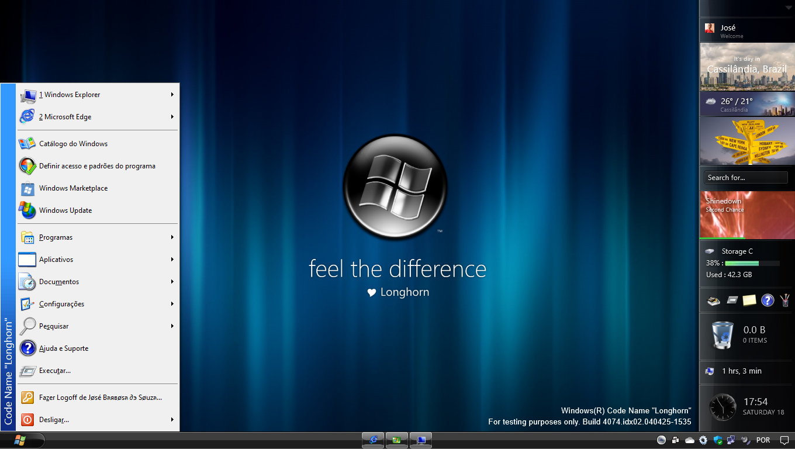Screen dimensions: 795x449
Task: Click the Storage C drive icon
Action: tap(710, 251)
